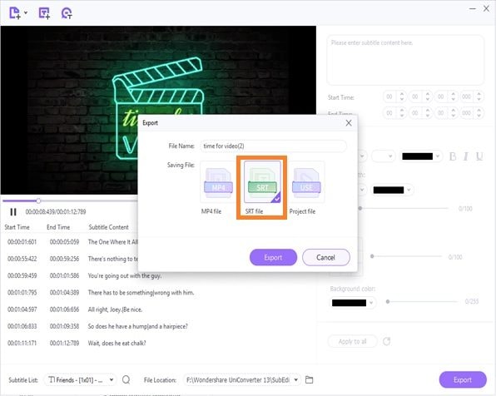This screenshot has height=396, width=496.
Task: Click the File Name input field
Action: click(273, 146)
